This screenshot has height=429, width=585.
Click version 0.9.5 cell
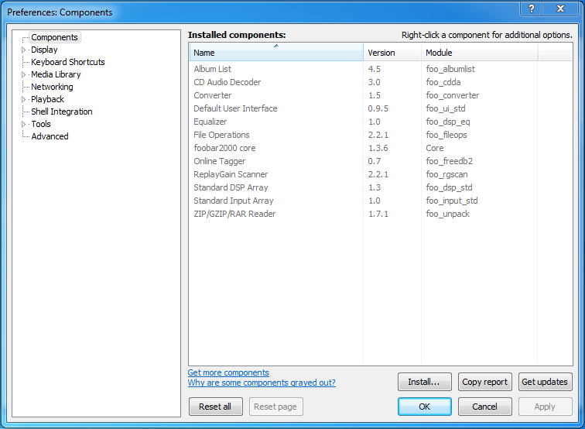(378, 108)
